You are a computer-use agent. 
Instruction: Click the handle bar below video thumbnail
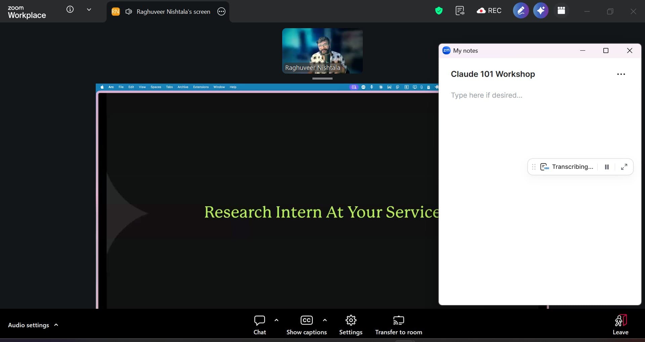click(x=322, y=79)
